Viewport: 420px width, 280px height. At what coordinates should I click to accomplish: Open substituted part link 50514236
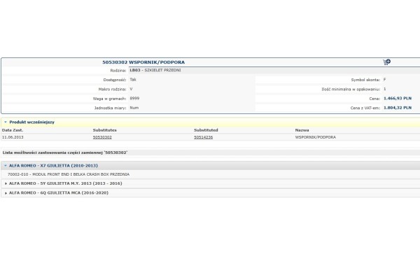[203, 137]
